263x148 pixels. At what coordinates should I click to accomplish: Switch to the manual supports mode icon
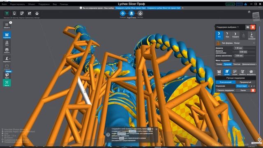pos(227,72)
